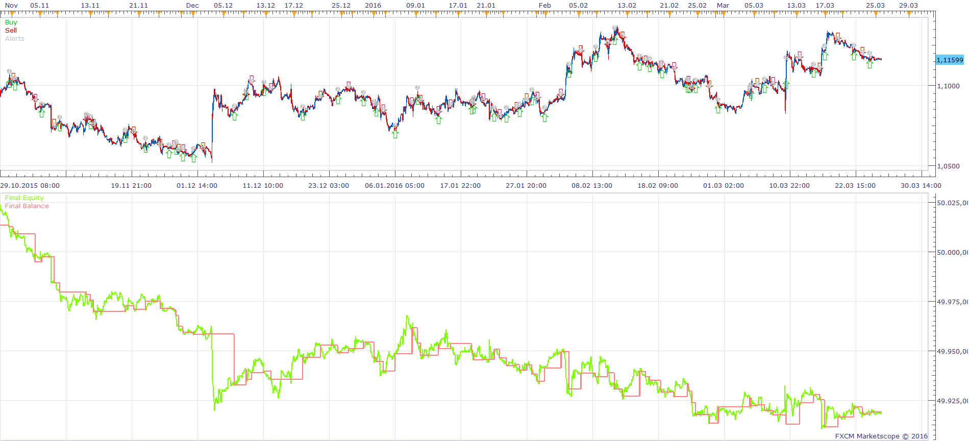The height and width of the screenshot is (441, 969).
Task: Click the Final Balance legend label
Action: (x=27, y=206)
